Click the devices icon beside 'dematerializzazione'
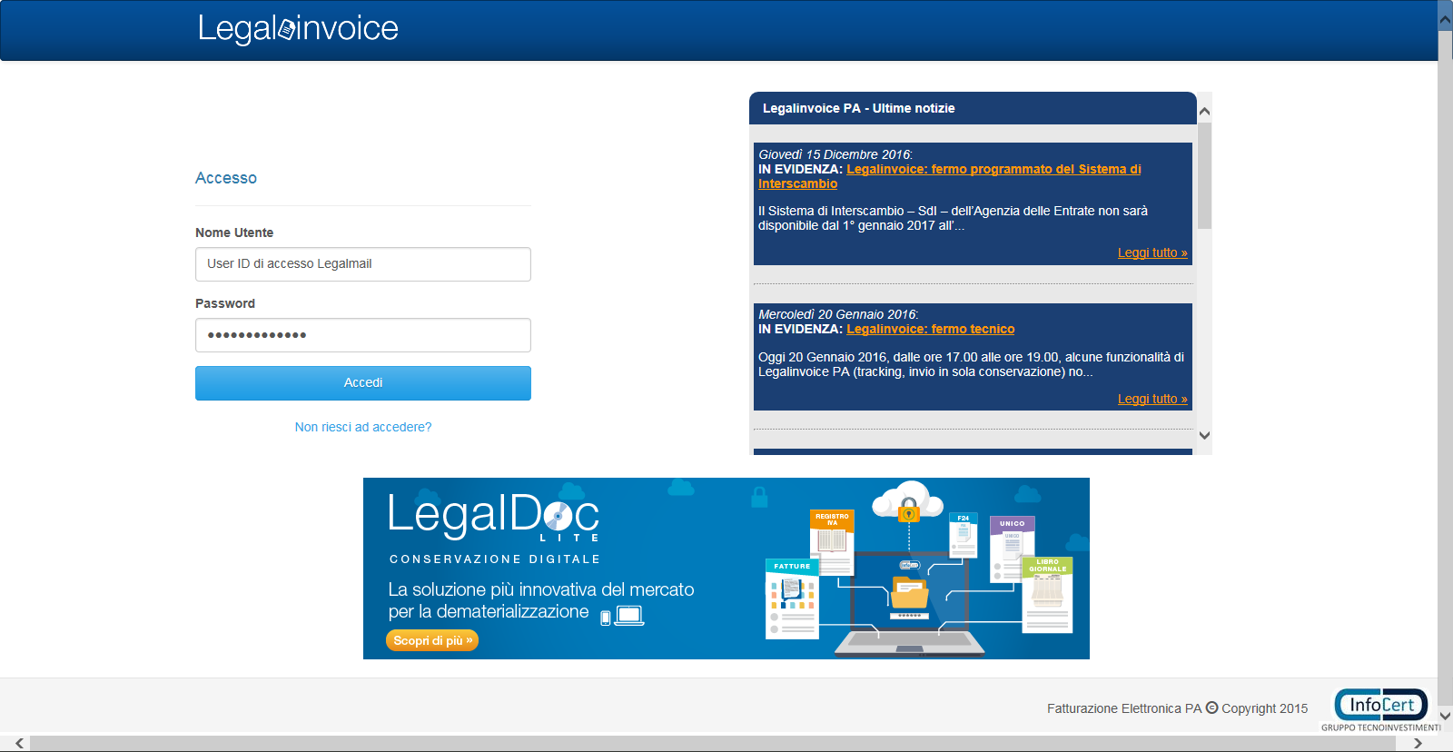Viewport: 1453px width, 752px height. click(x=622, y=616)
